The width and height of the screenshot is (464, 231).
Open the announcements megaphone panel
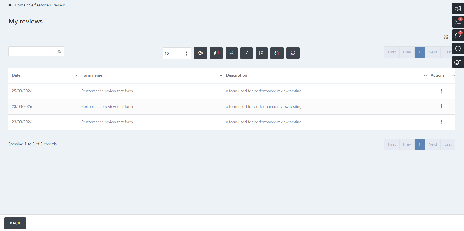point(458,8)
